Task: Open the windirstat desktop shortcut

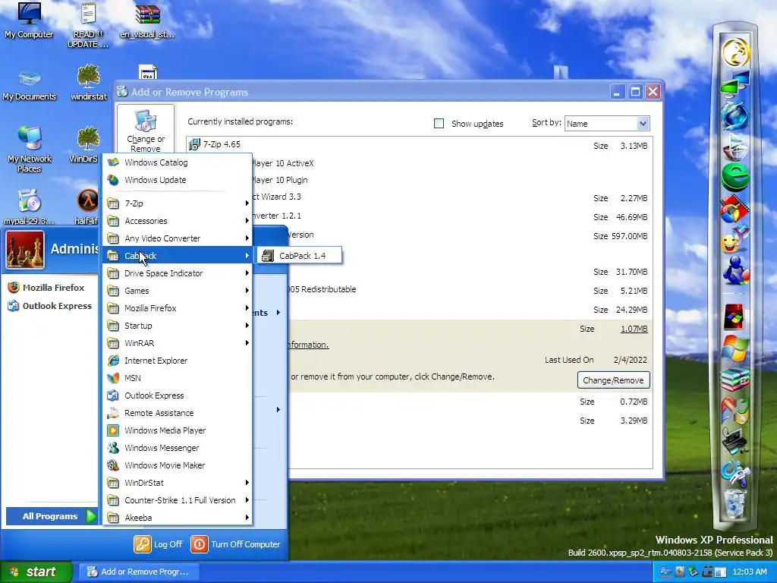Action: pyautogui.click(x=89, y=83)
